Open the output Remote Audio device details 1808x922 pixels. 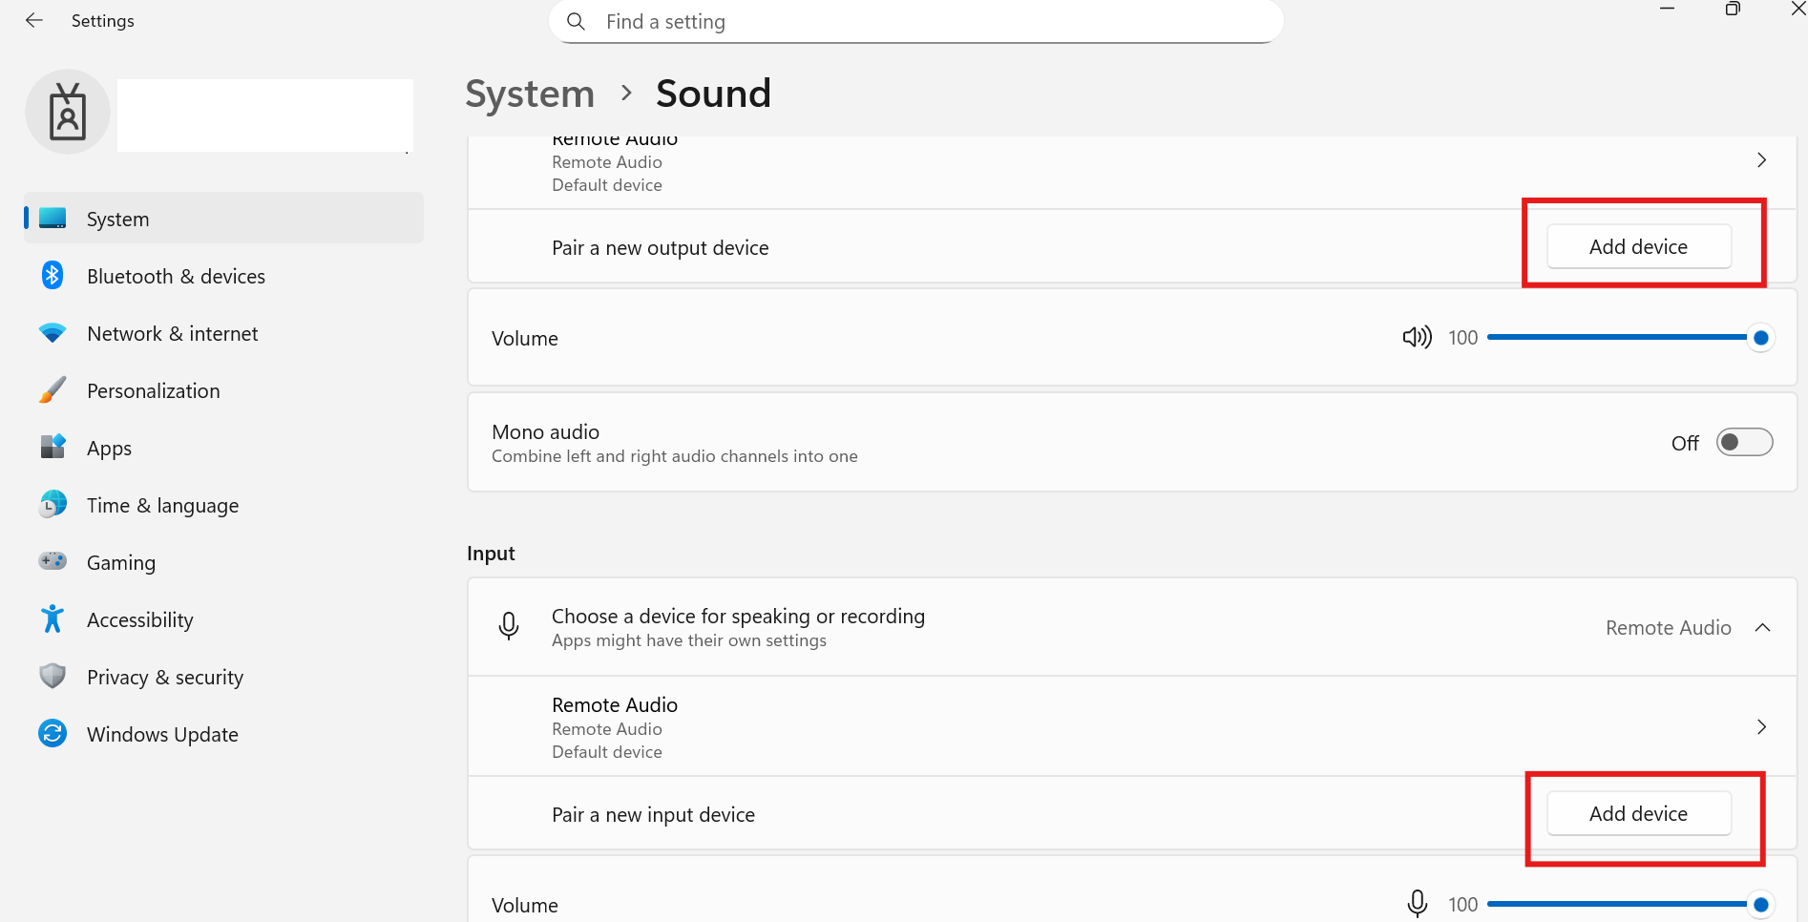tap(1761, 160)
